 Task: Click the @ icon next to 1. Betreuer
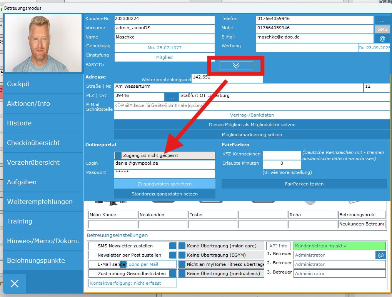pos(381,255)
